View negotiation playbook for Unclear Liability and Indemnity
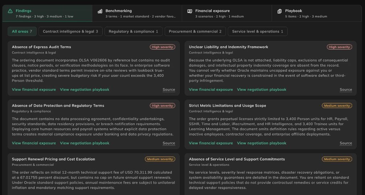 [262, 89]
